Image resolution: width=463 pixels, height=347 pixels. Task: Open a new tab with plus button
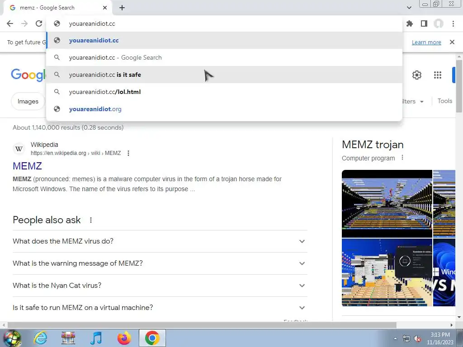coord(122,8)
